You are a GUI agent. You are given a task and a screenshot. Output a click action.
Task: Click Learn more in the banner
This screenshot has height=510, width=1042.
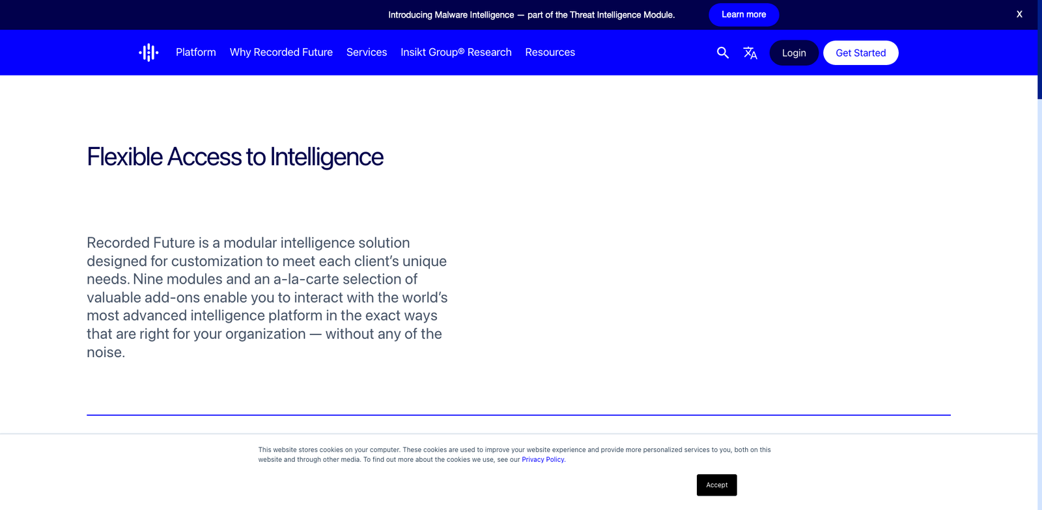pos(744,14)
